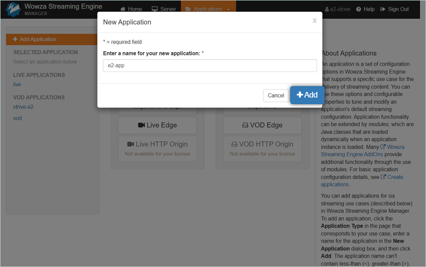
Task: Click the user icon beside e2-idrive
Action: click(x=327, y=9)
